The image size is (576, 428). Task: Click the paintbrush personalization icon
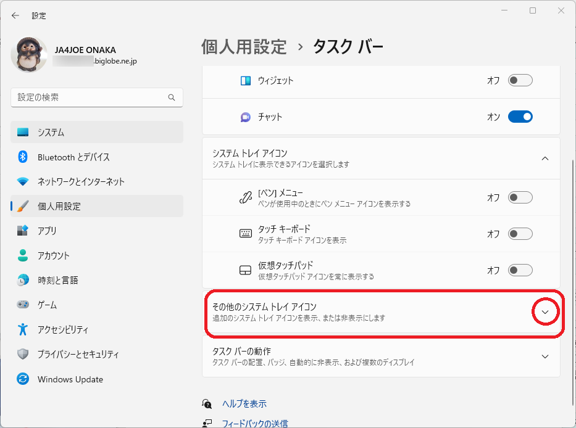[23, 207]
